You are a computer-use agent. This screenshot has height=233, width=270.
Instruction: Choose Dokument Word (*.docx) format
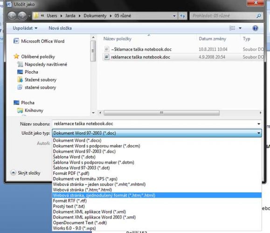pos(157,140)
